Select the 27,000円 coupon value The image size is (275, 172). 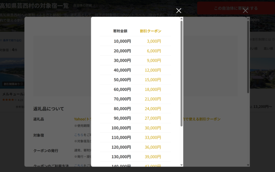pyautogui.click(x=153, y=118)
